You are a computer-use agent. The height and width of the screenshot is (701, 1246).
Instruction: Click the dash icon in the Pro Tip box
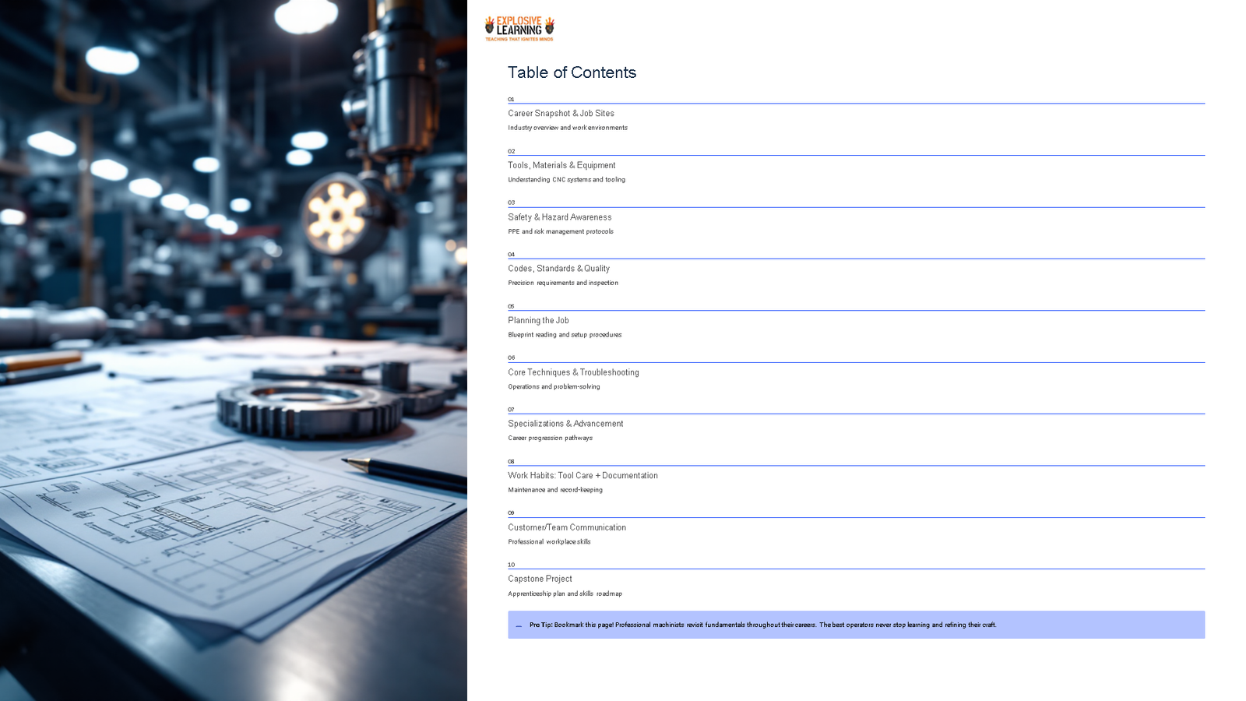pyautogui.click(x=518, y=625)
